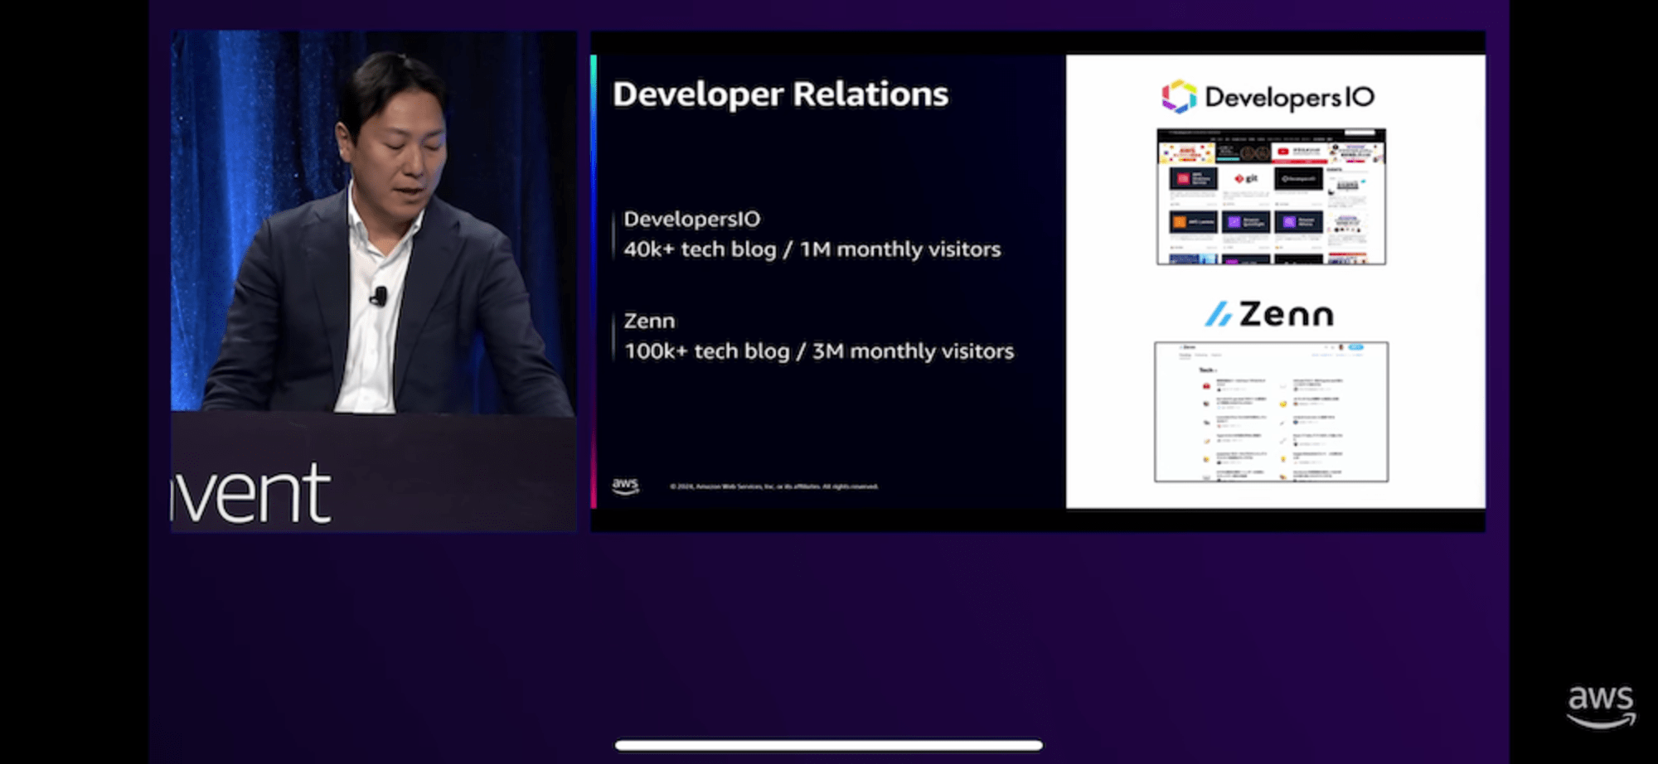Click the '100k+ tech blog / 3M monthly visitors' line

819,351
